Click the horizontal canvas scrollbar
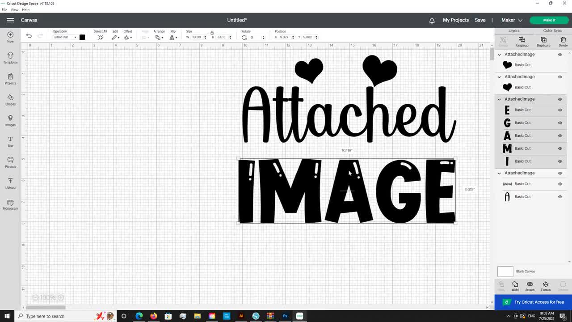Viewport: 572px width, 322px height. (46, 307)
